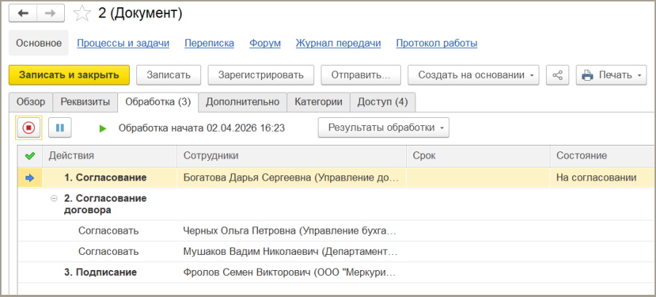Click the blue arrow on the Согласование row
656x297 pixels.
point(30,178)
